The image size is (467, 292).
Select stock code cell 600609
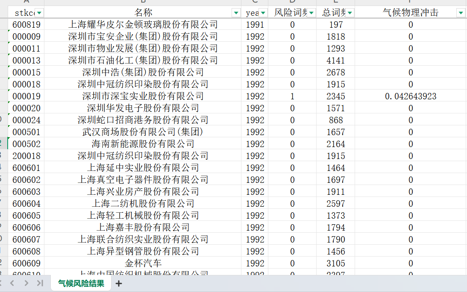coord(26,263)
